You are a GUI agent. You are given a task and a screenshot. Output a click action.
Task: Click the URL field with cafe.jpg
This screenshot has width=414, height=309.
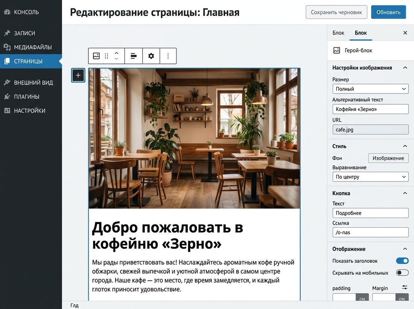click(x=370, y=129)
